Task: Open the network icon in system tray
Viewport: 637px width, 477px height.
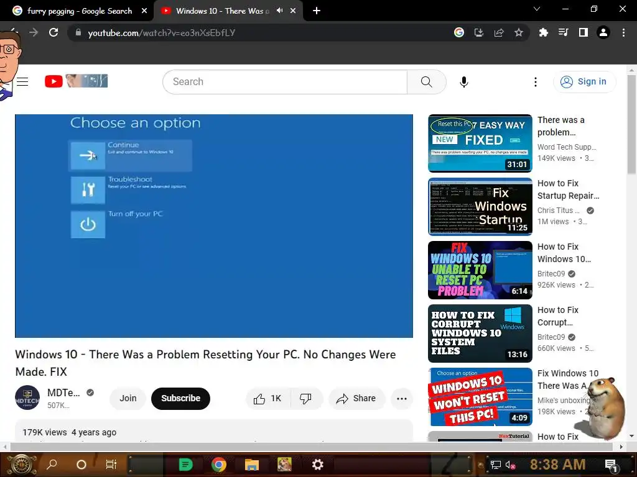Action: coord(496,465)
